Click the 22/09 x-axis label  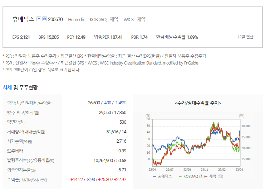[187, 170]
